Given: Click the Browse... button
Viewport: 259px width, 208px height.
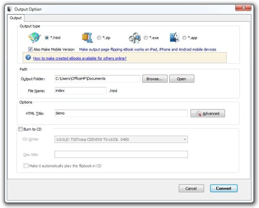Looking at the screenshot, I should coord(155,79).
